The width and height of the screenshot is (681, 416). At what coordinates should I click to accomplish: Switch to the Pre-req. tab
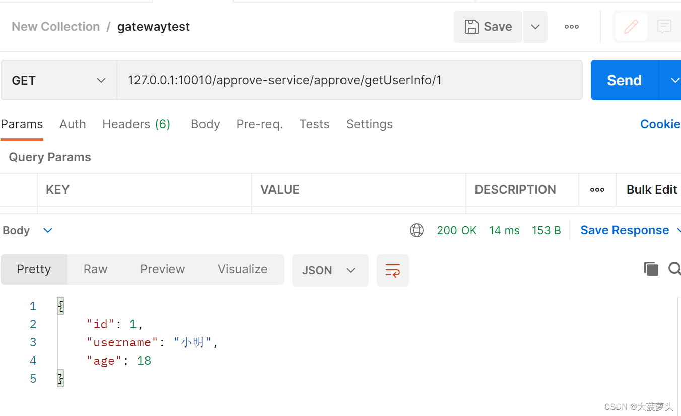point(259,124)
